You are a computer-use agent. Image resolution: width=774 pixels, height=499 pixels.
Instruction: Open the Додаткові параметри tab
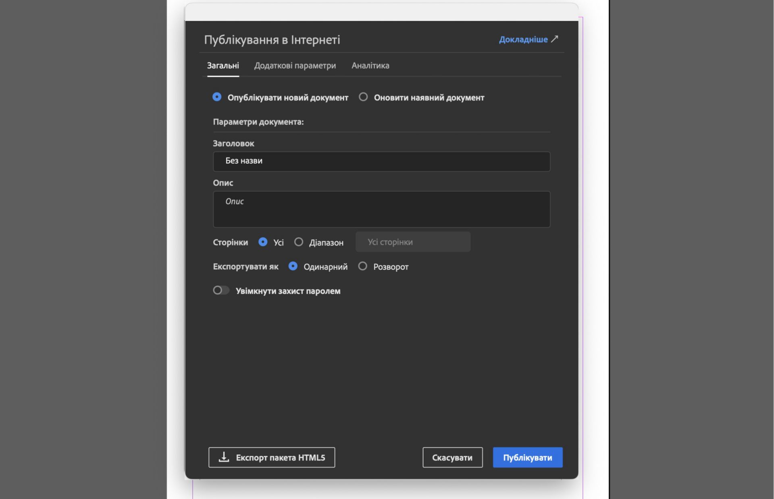pyautogui.click(x=295, y=66)
